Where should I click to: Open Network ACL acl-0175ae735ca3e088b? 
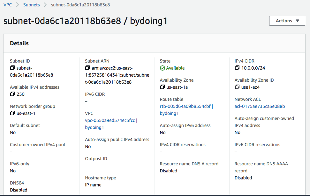(260, 106)
